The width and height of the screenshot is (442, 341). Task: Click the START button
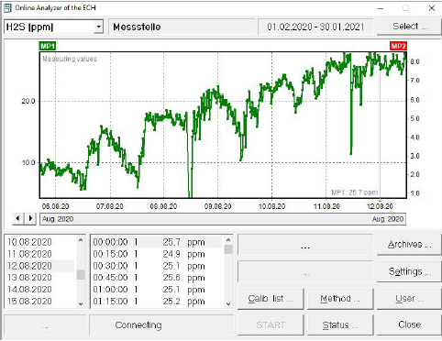tap(271, 325)
